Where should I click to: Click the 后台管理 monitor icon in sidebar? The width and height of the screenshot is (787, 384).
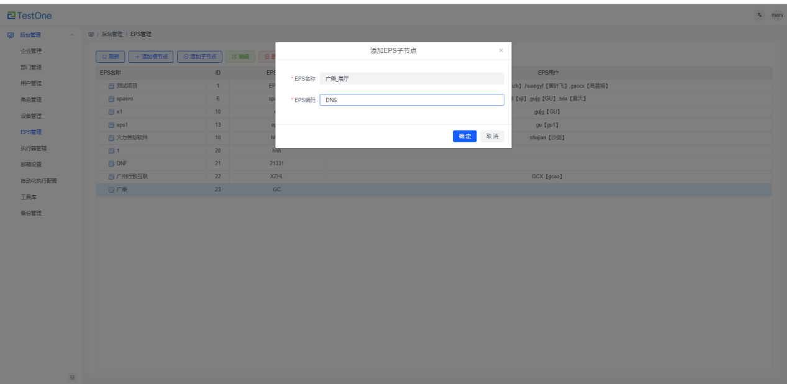click(x=11, y=35)
